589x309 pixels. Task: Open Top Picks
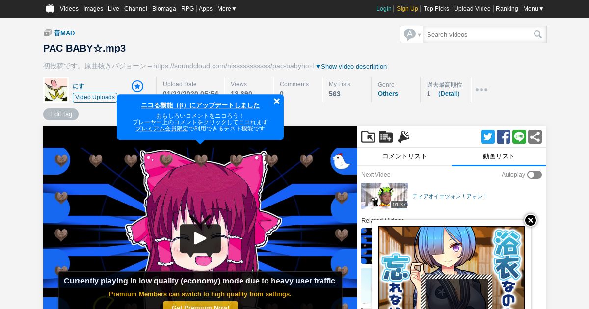pyautogui.click(x=436, y=9)
